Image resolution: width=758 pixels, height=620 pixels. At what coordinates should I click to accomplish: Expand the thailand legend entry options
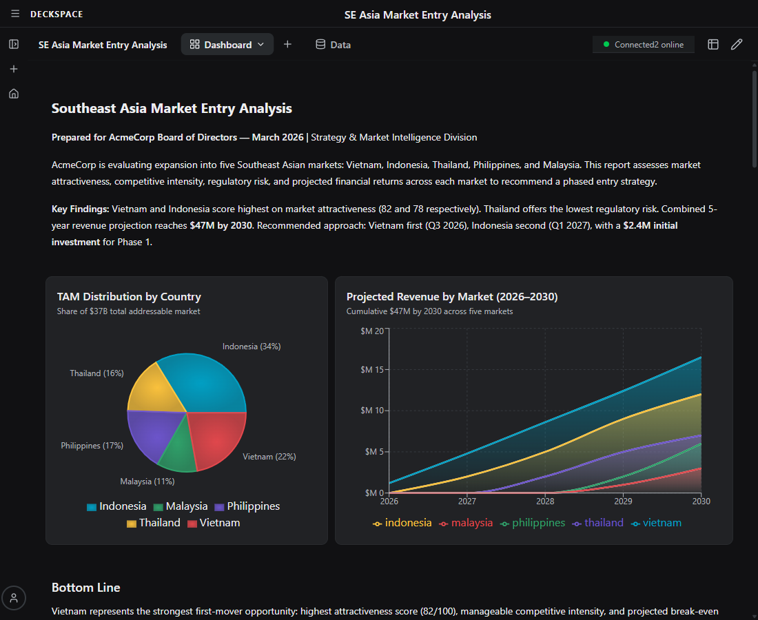pyautogui.click(x=597, y=522)
